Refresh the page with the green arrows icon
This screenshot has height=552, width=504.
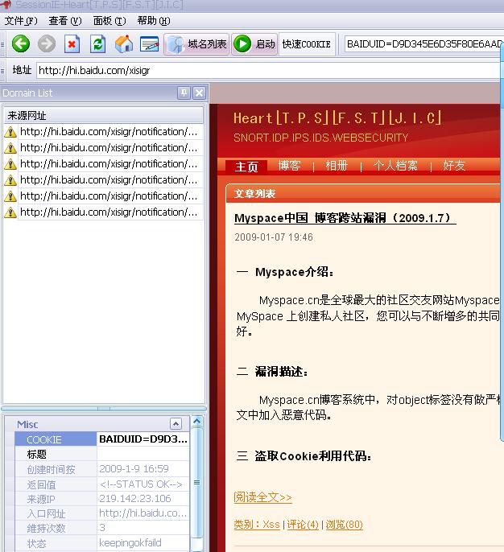tap(97, 44)
